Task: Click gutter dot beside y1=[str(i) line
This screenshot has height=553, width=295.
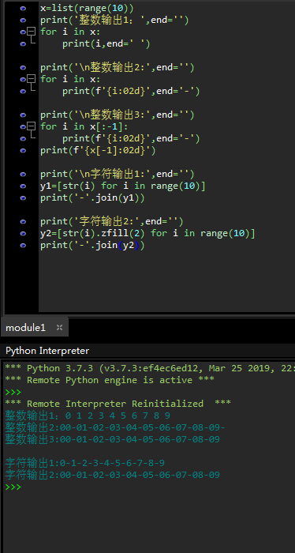Action: coord(23,186)
